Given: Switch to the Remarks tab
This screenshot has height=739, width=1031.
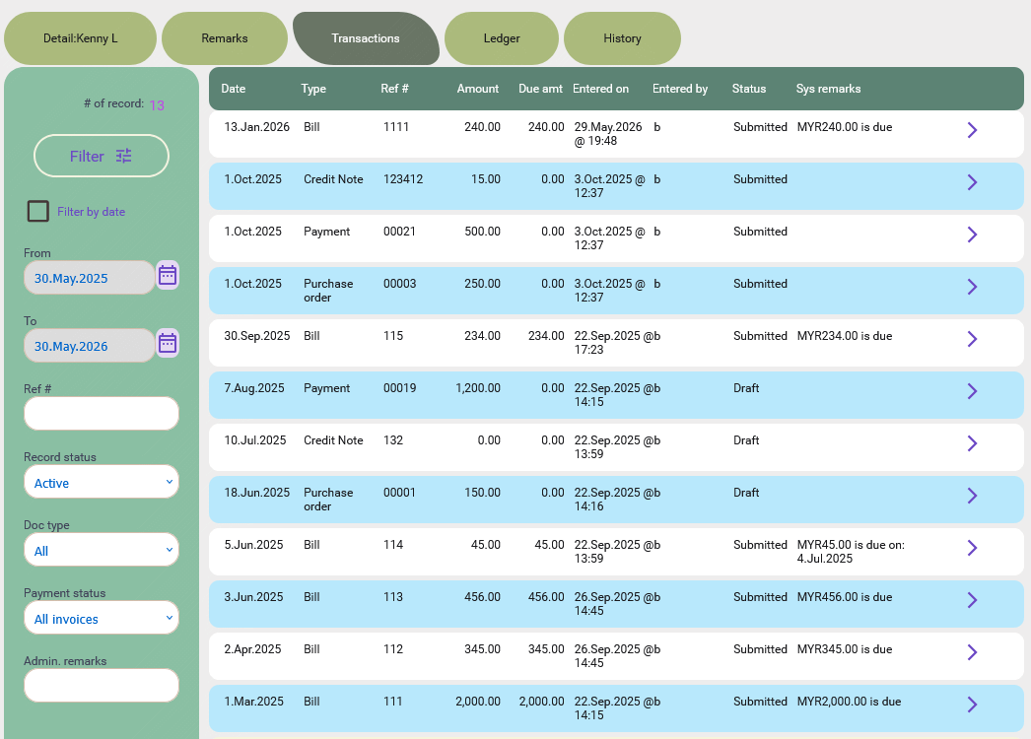Looking at the screenshot, I should [x=224, y=38].
